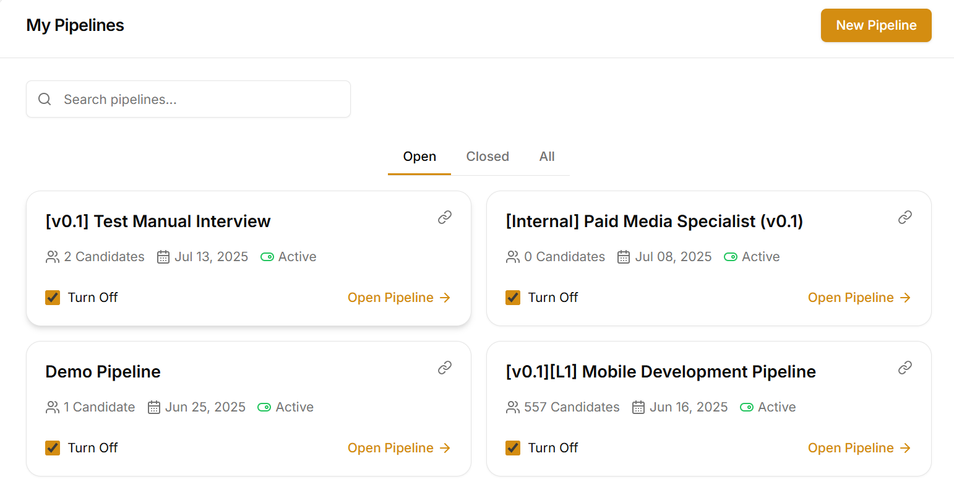Create a New Pipeline

point(876,25)
